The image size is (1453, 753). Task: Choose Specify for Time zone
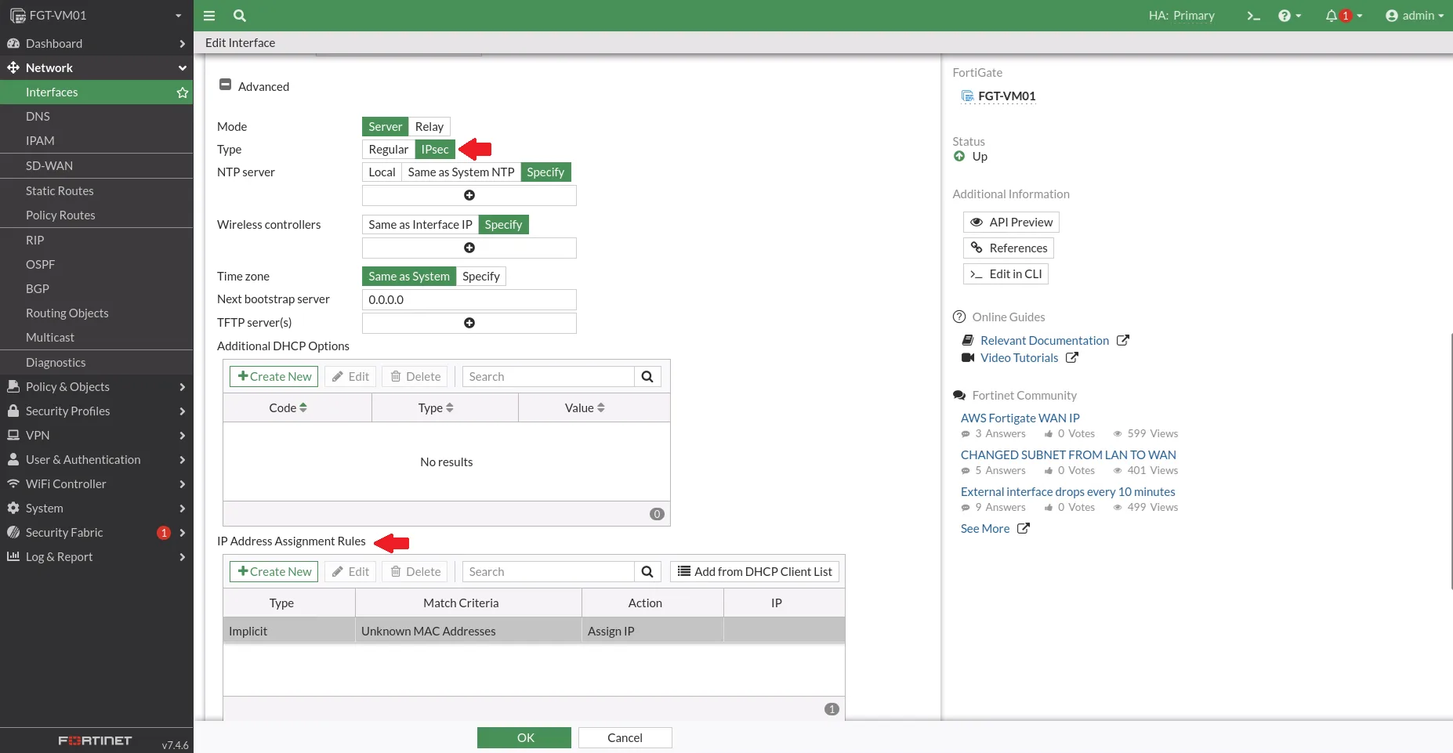click(480, 277)
